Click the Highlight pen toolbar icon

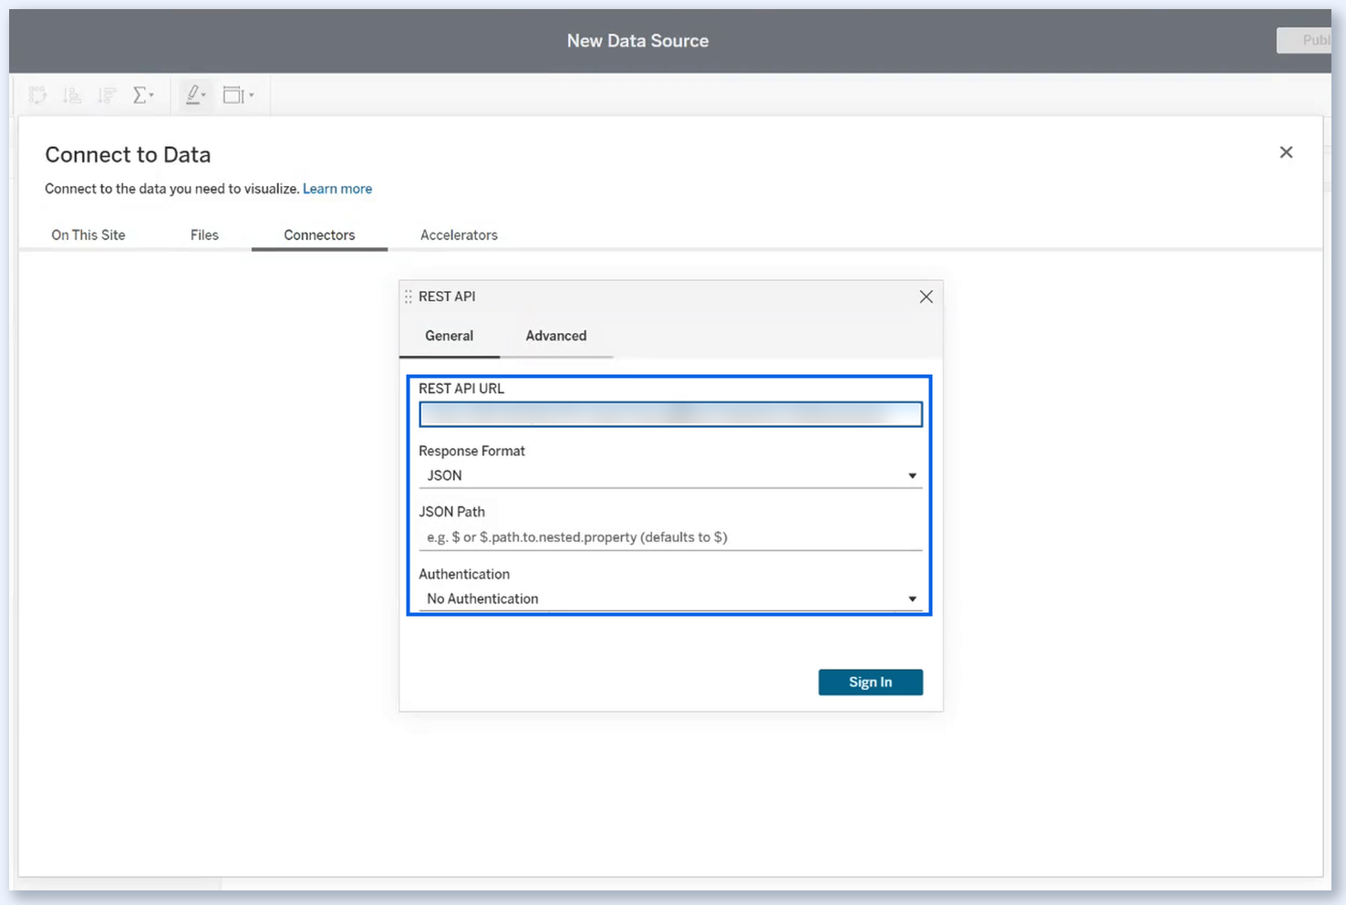click(x=195, y=95)
